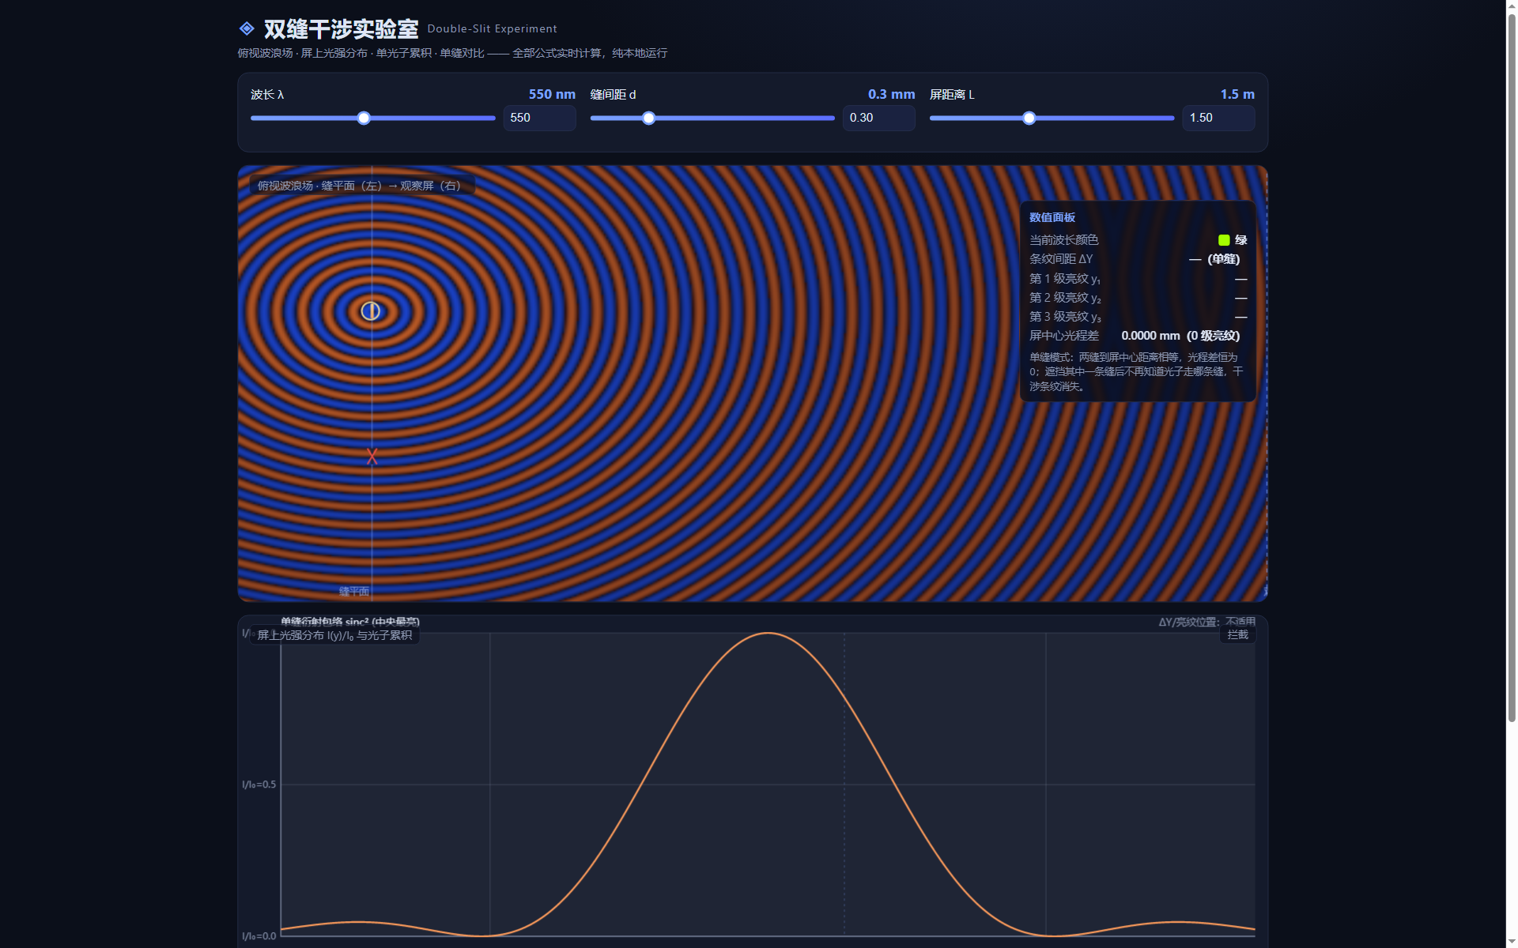Click the 第 3 级亮纹 y₃ row label

(x=1065, y=317)
